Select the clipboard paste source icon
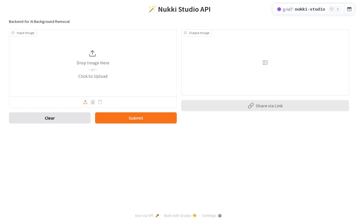This screenshot has height=223, width=358. (x=100, y=102)
